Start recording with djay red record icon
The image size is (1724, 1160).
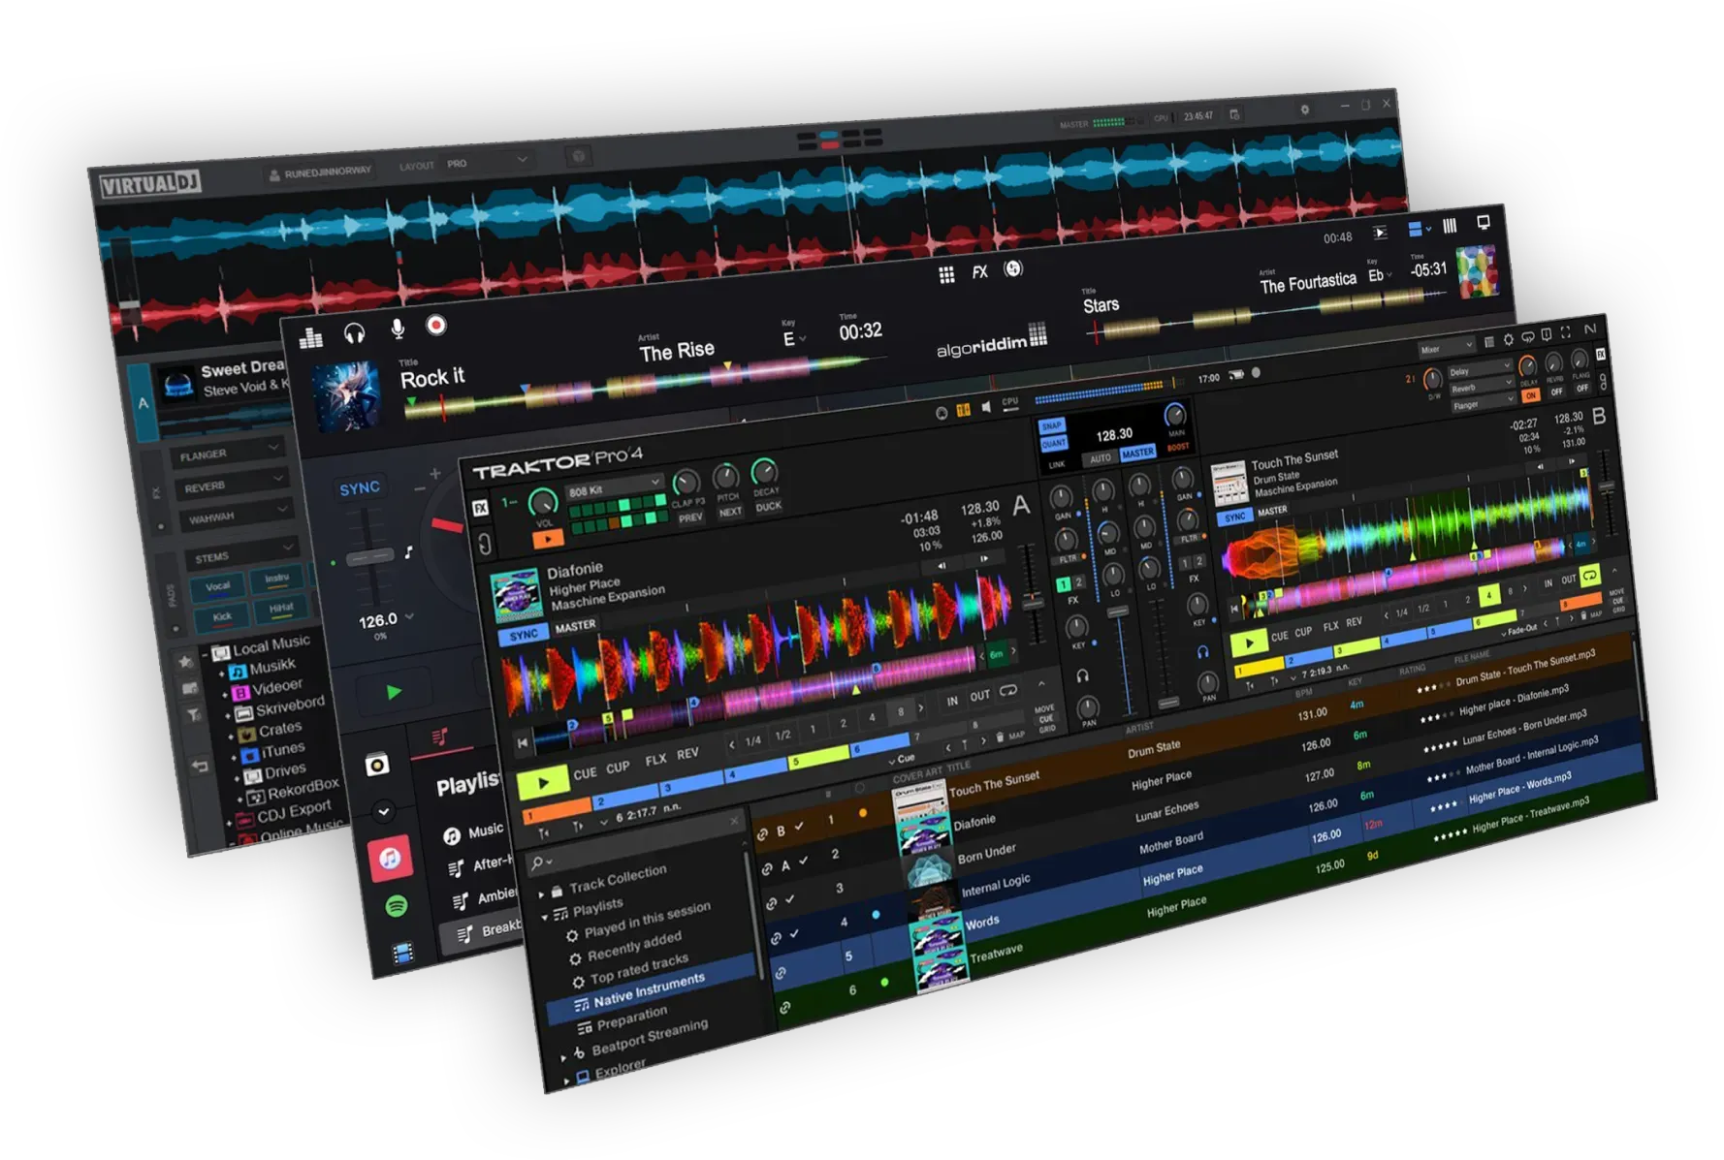(436, 326)
